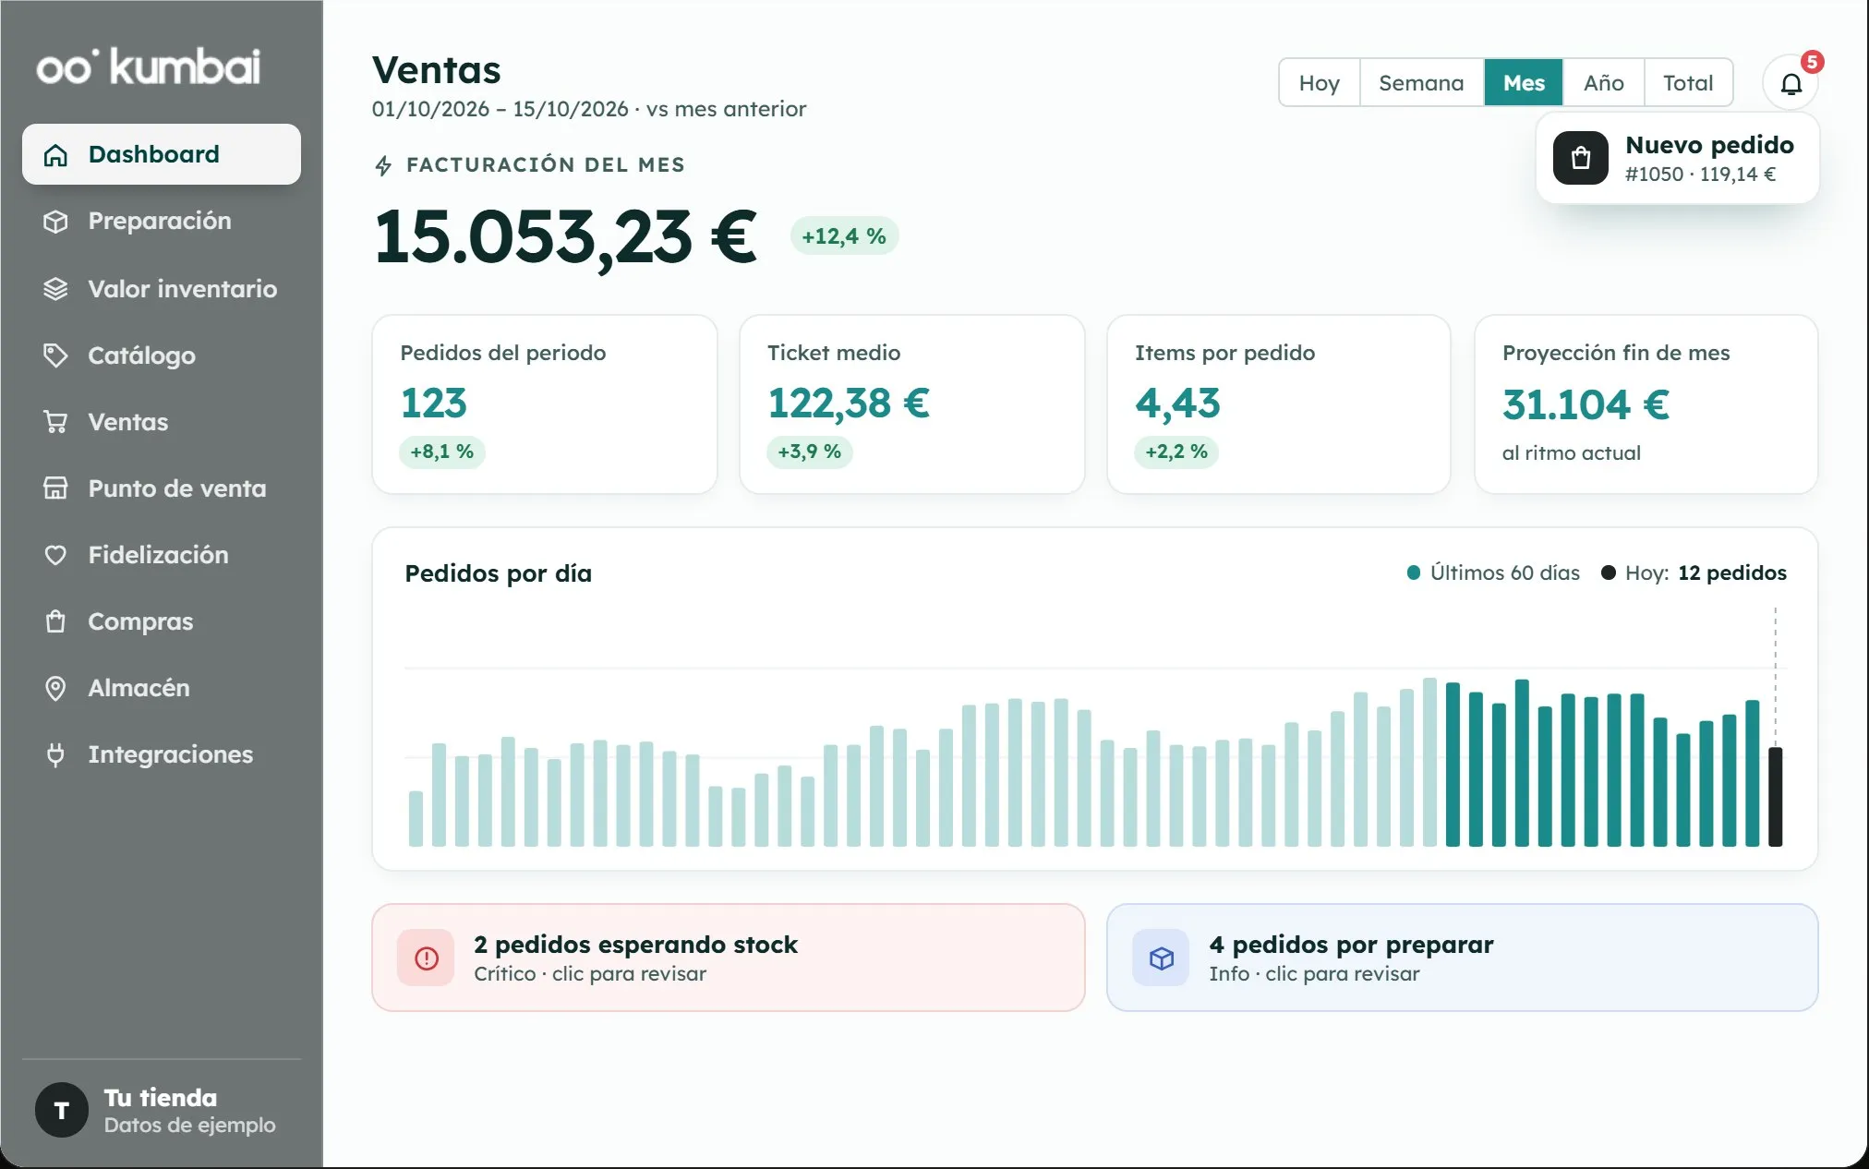The height and width of the screenshot is (1169, 1869).
Task: Open the Dashboard menu item
Action: click(x=162, y=154)
